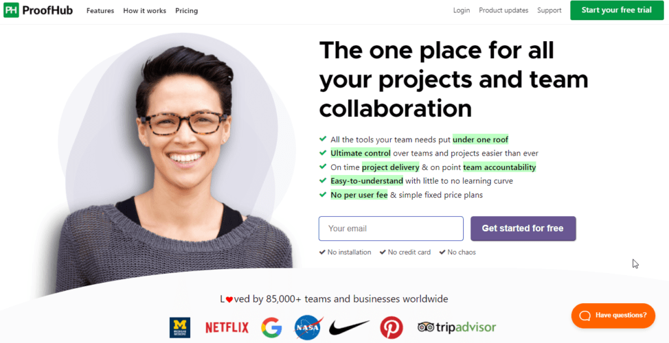Click the ProofHub PH logo icon
Screen dimensions: 669x343
[x=11, y=10]
